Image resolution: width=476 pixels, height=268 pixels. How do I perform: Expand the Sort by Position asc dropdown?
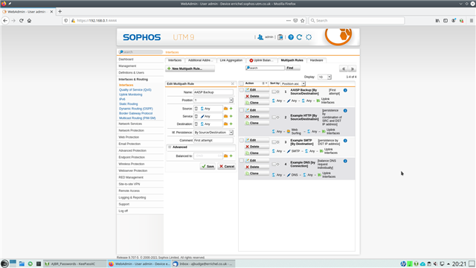click(293, 83)
